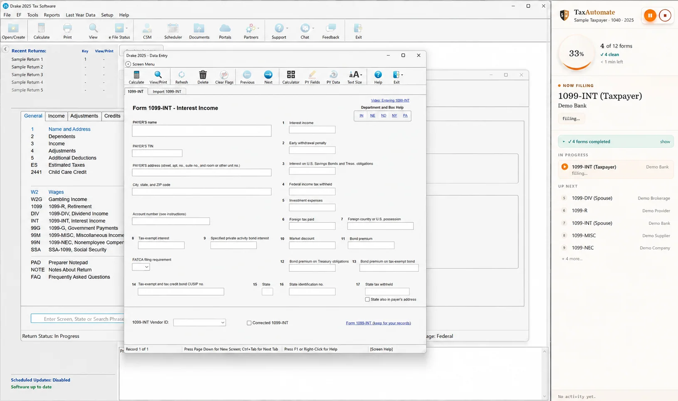Go to Next screen arrow
The width and height of the screenshot is (678, 401).
coord(268,77)
